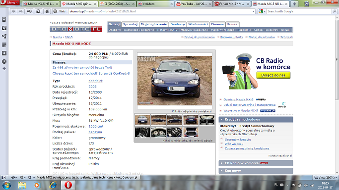Open the Sprzedaj site tab
The width and height of the screenshot is (339, 190).
[130, 24]
